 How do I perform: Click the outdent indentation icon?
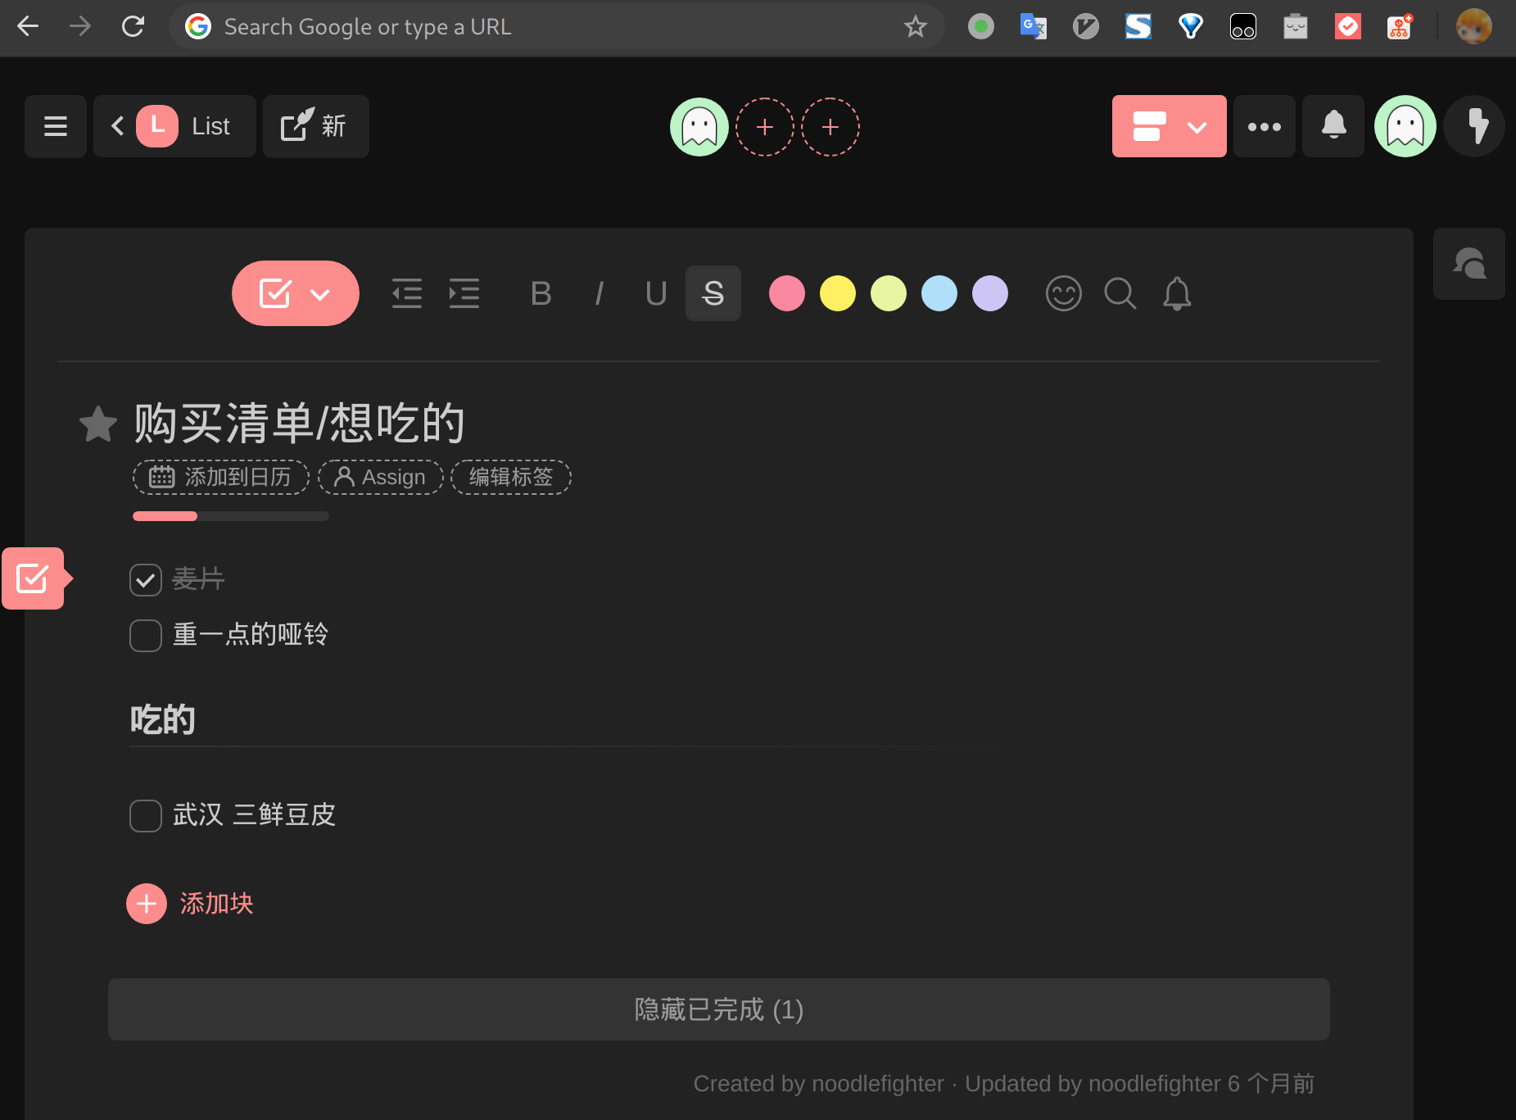406,293
